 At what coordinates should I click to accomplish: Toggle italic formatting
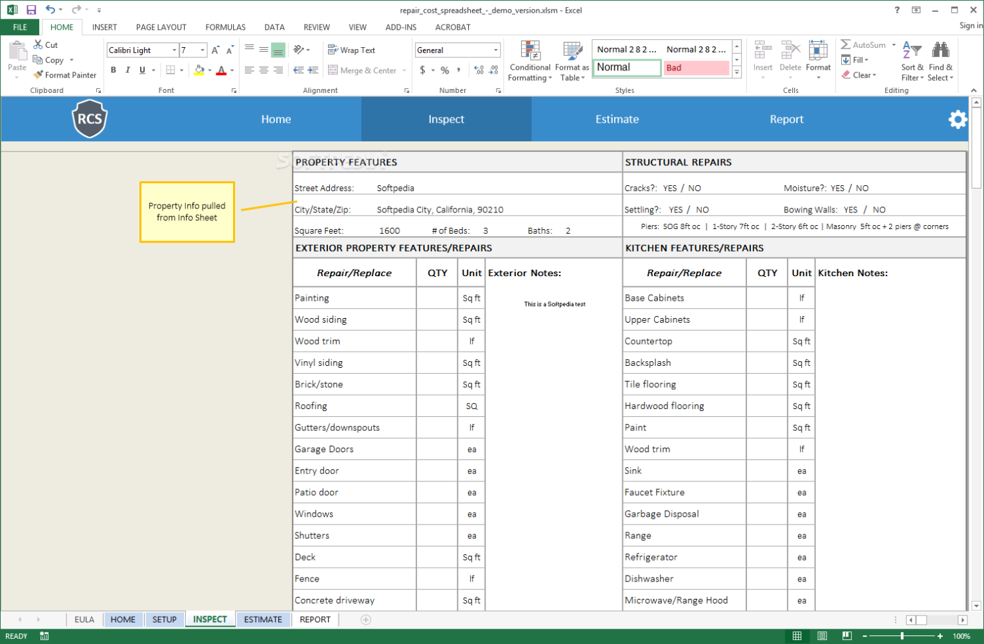coord(127,69)
